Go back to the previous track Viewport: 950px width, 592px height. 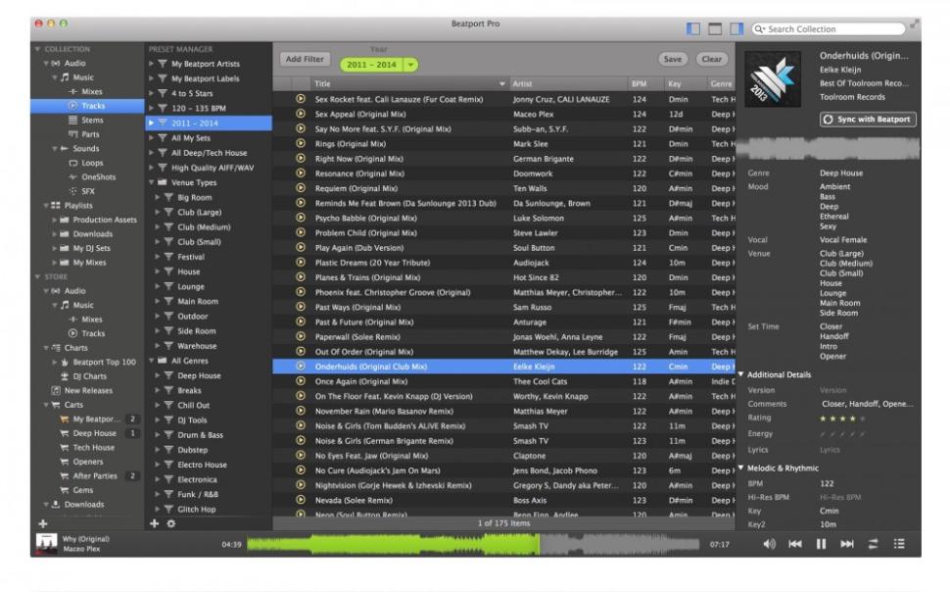pos(795,544)
